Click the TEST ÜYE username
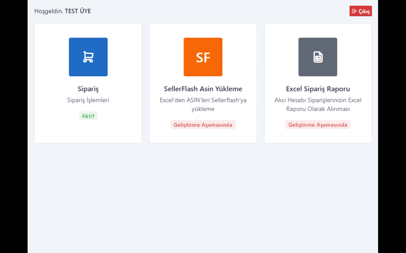The height and width of the screenshot is (253, 406). [78, 11]
